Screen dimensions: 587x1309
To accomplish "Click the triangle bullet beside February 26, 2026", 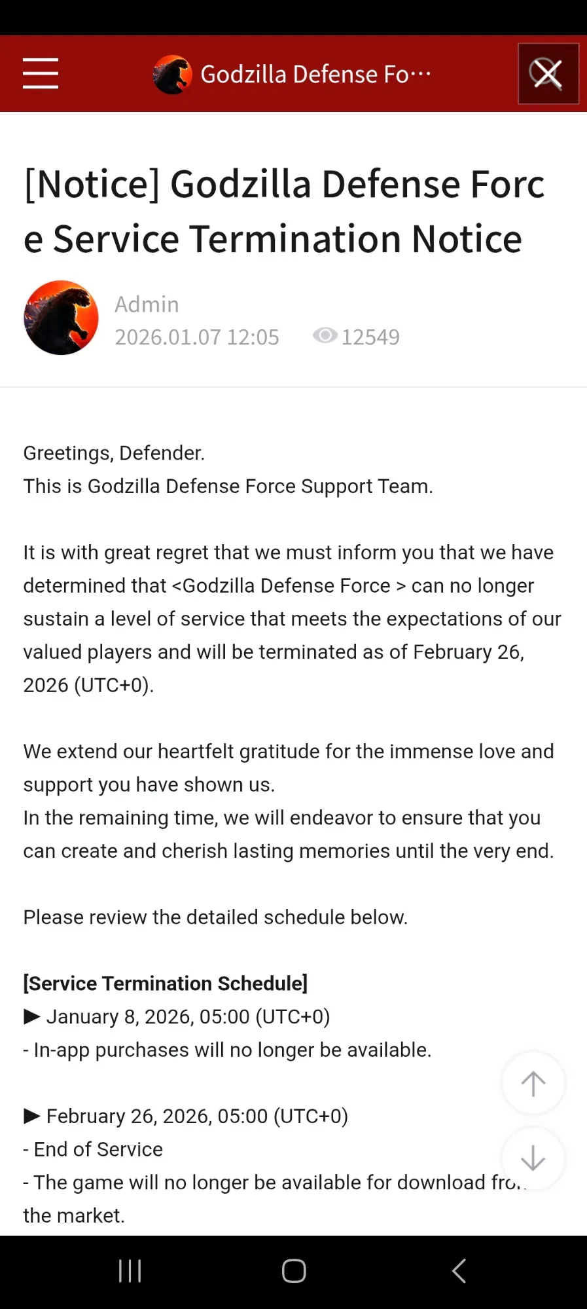I will (32, 1116).
